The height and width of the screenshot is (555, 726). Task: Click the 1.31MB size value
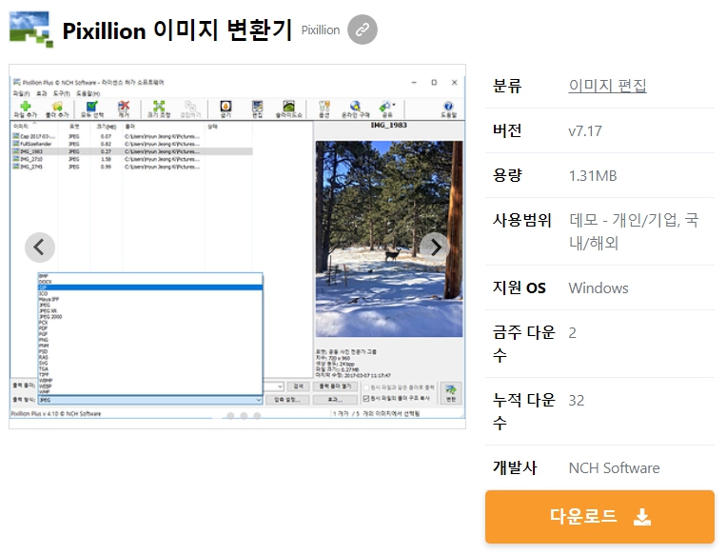click(x=593, y=176)
